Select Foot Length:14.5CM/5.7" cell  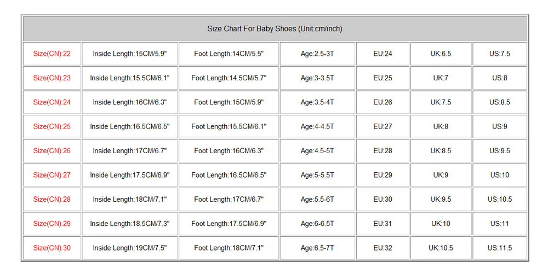click(x=229, y=78)
